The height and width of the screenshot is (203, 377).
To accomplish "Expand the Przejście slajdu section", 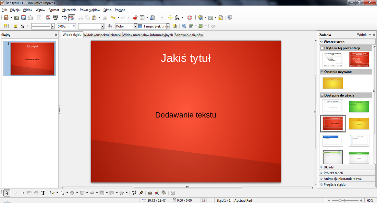I will [x=321, y=185].
